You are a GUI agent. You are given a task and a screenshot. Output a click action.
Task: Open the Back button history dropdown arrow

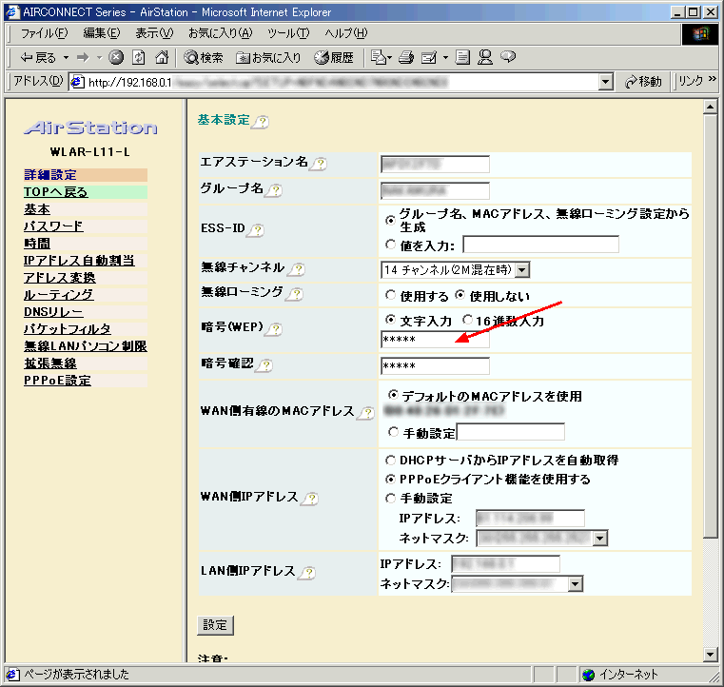66,57
